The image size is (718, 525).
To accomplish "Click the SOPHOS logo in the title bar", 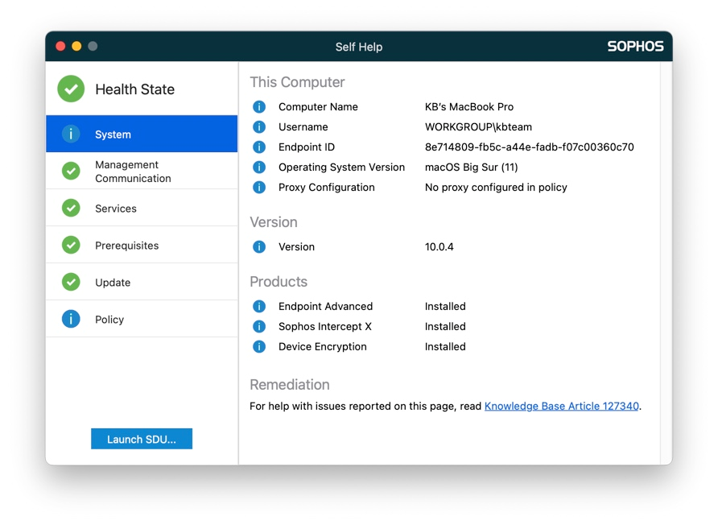I will pos(636,46).
